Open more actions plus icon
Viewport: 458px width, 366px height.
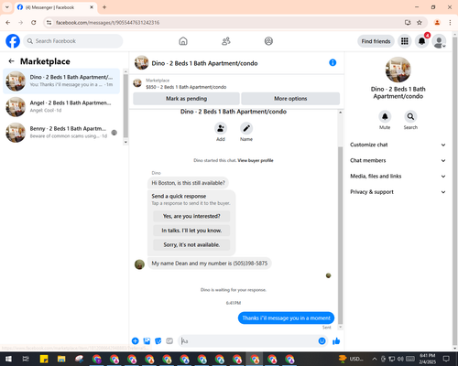coord(136,341)
